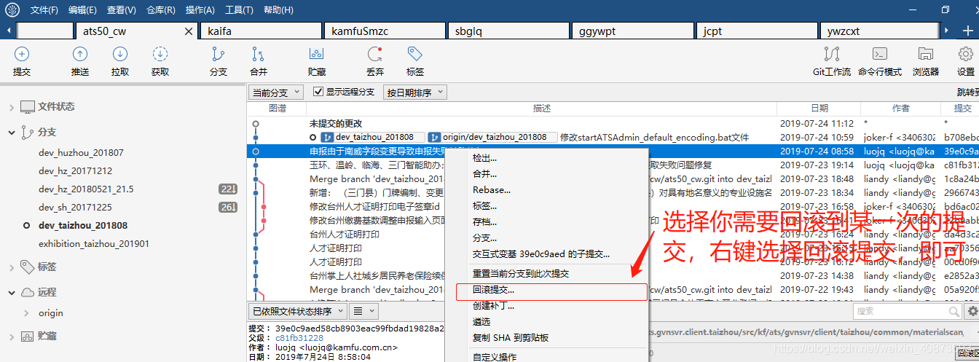Expand the 标签 sidebar section

coord(12,267)
